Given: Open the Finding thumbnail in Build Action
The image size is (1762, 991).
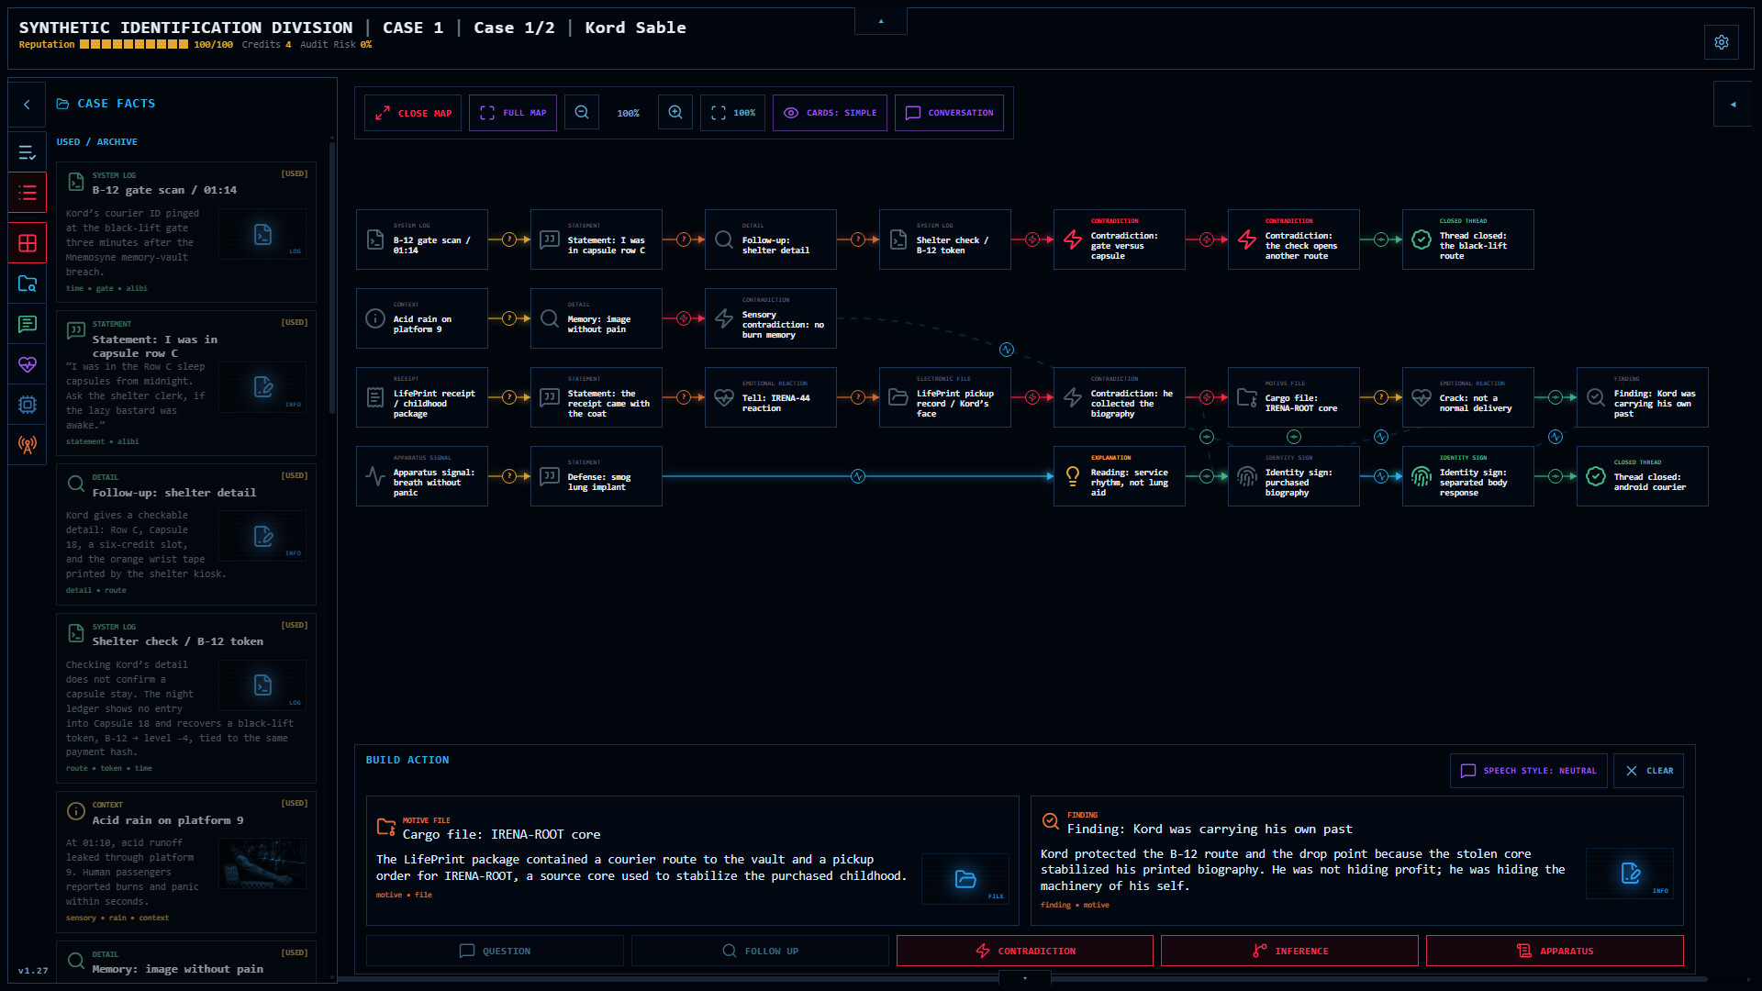Looking at the screenshot, I should click(1630, 874).
